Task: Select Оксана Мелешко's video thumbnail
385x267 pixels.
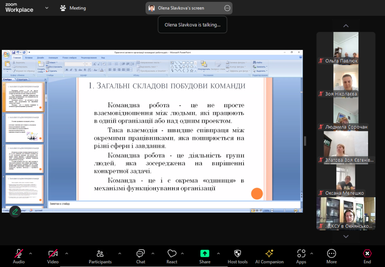Action: 346,181
